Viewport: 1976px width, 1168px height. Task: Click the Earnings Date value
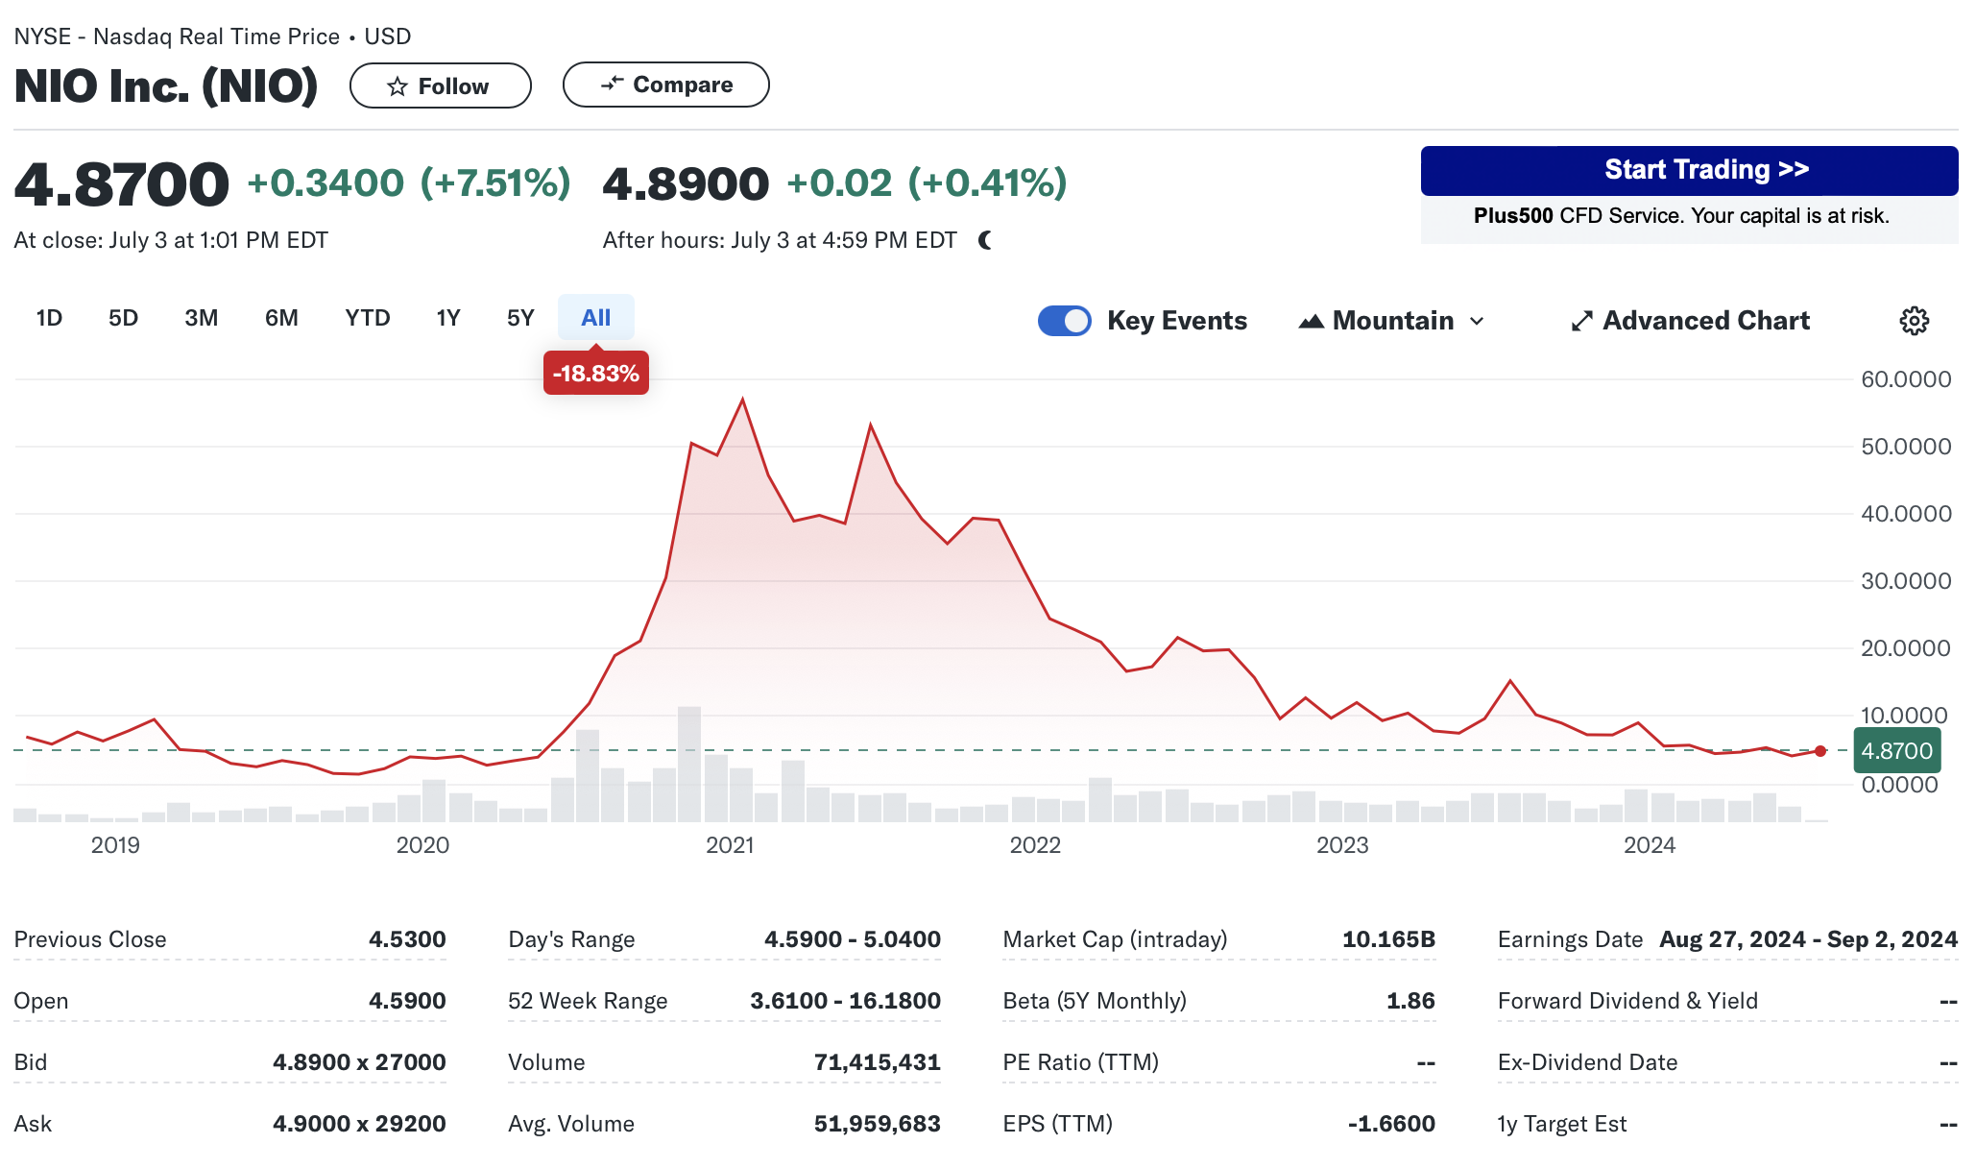1807,939
